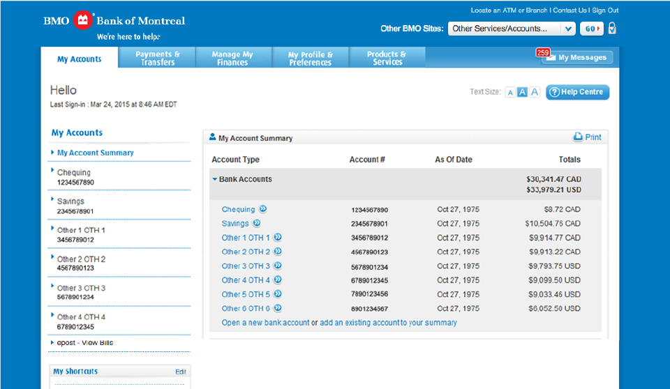Open the Other Services/Accounts dropdown
The image size is (670, 389).
point(511,29)
